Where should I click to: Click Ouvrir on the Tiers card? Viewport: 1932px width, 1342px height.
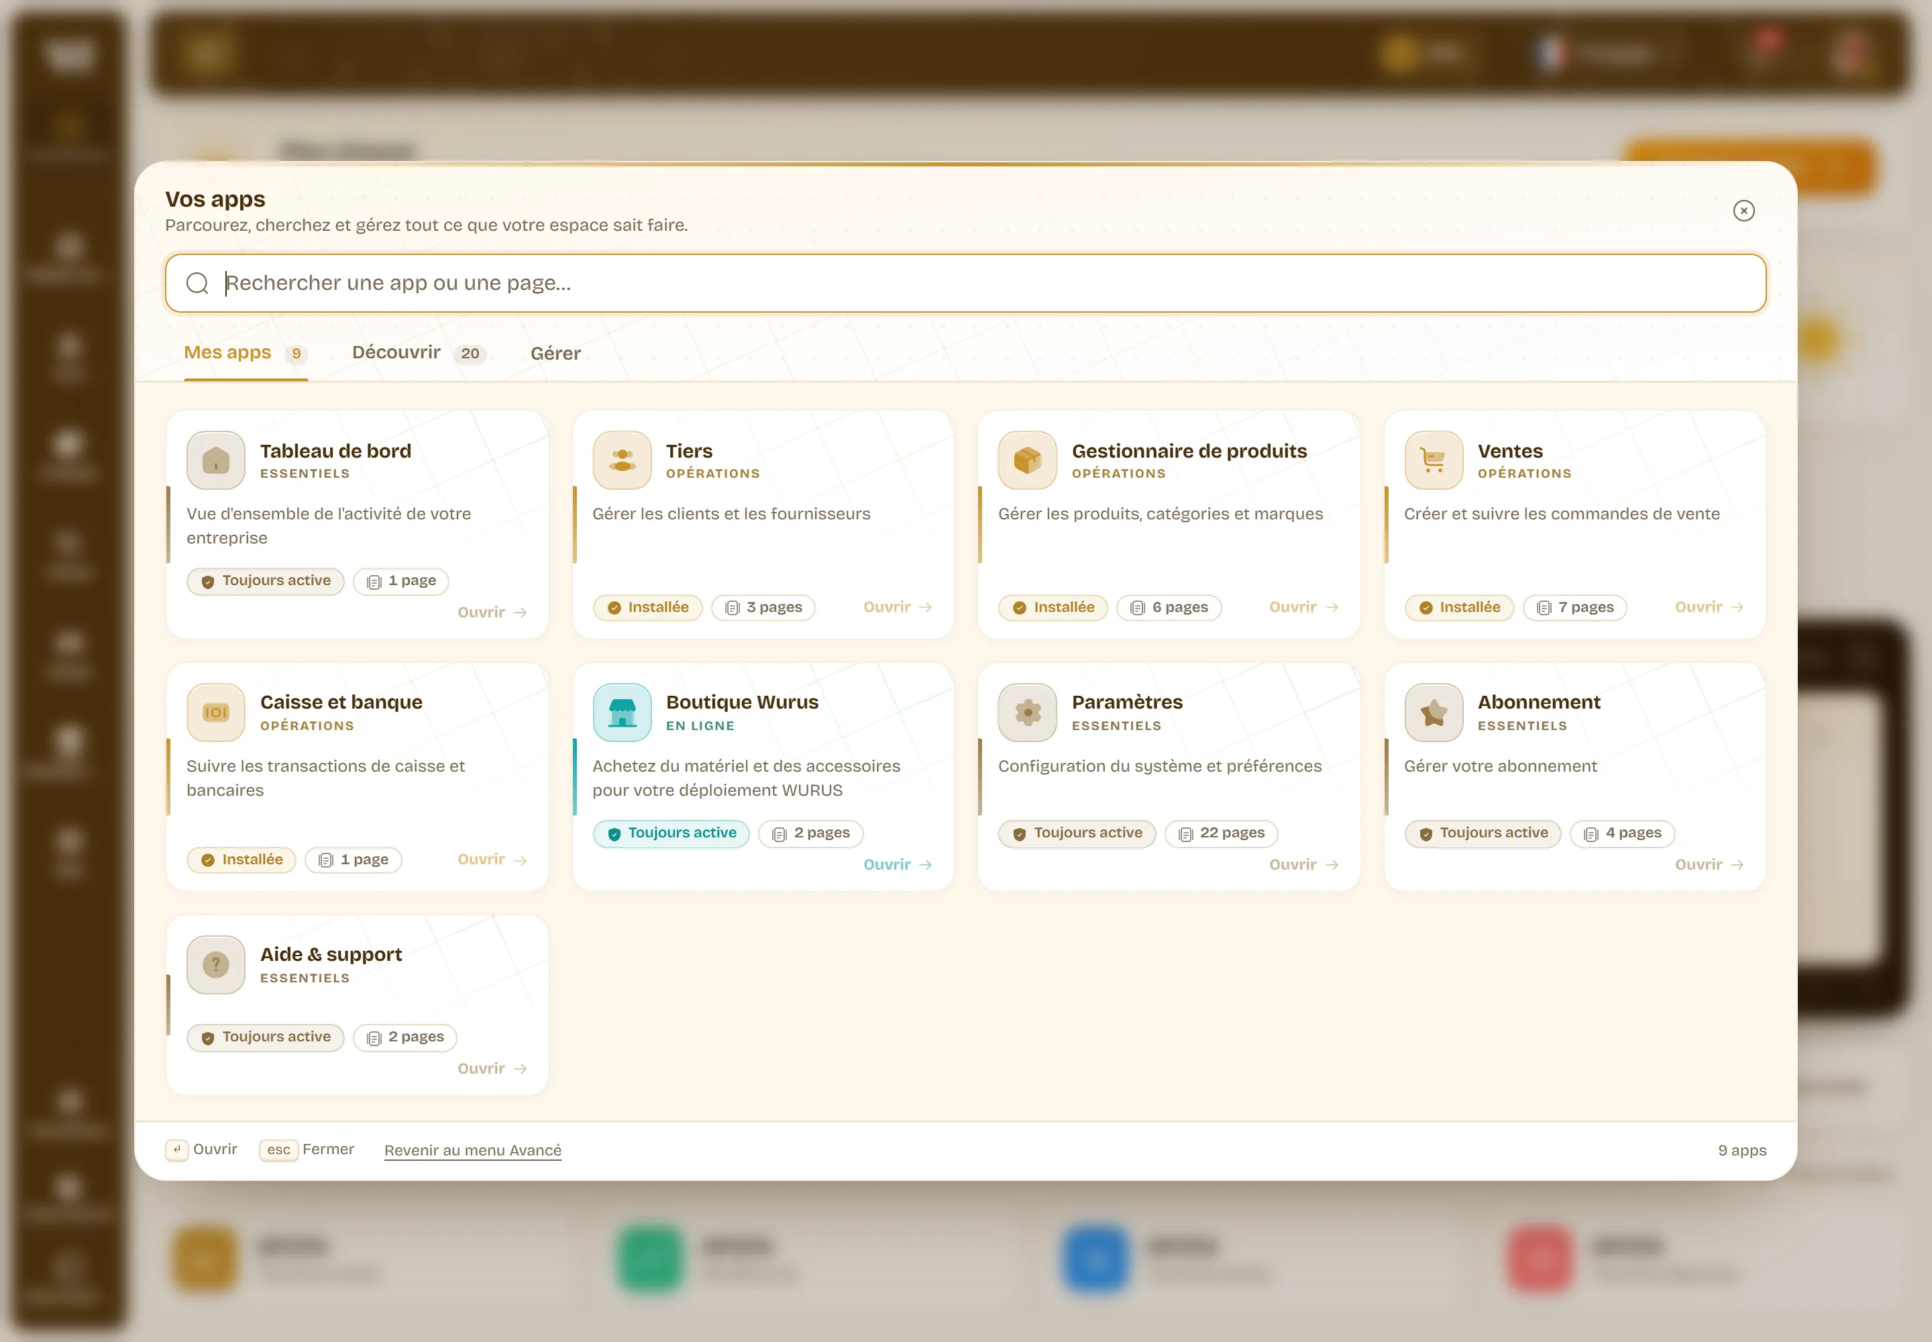click(898, 607)
